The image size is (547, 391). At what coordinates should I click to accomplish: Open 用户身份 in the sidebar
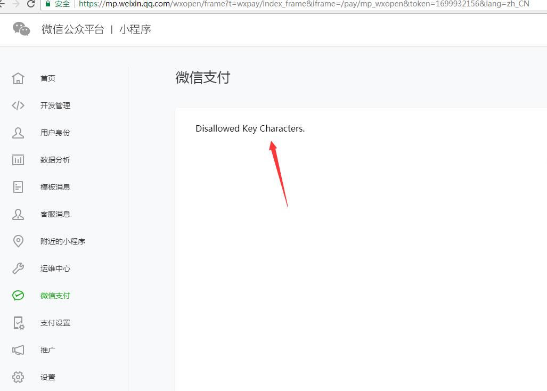click(55, 133)
